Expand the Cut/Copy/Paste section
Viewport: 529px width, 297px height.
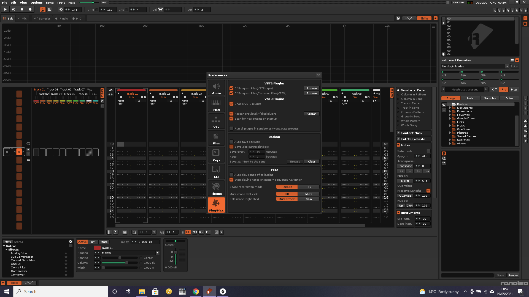click(398, 139)
